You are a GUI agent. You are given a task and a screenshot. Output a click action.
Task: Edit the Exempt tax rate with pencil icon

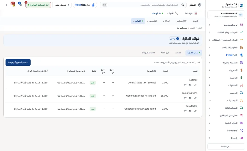tap(195, 85)
